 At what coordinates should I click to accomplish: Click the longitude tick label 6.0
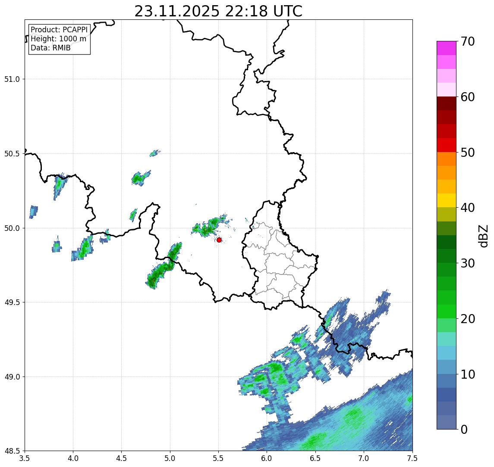[x=267, y=458]
